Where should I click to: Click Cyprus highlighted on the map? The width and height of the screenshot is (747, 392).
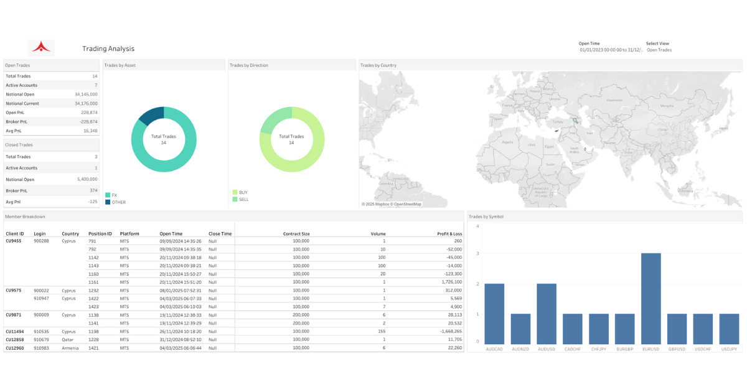(x=557, y=131)
